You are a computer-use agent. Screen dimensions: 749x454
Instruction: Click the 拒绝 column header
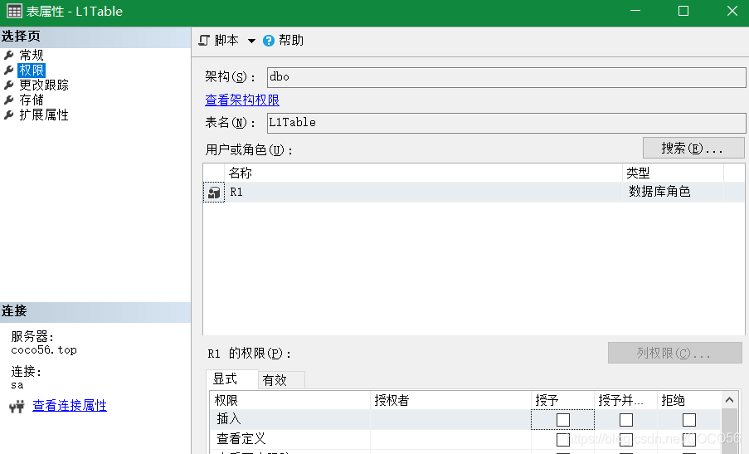[x=688, y=401]
